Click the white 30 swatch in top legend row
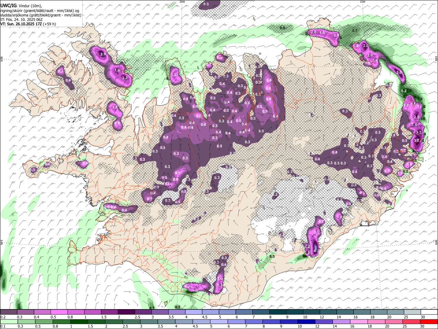Viewport: 438px width, 329px height. 429,312
